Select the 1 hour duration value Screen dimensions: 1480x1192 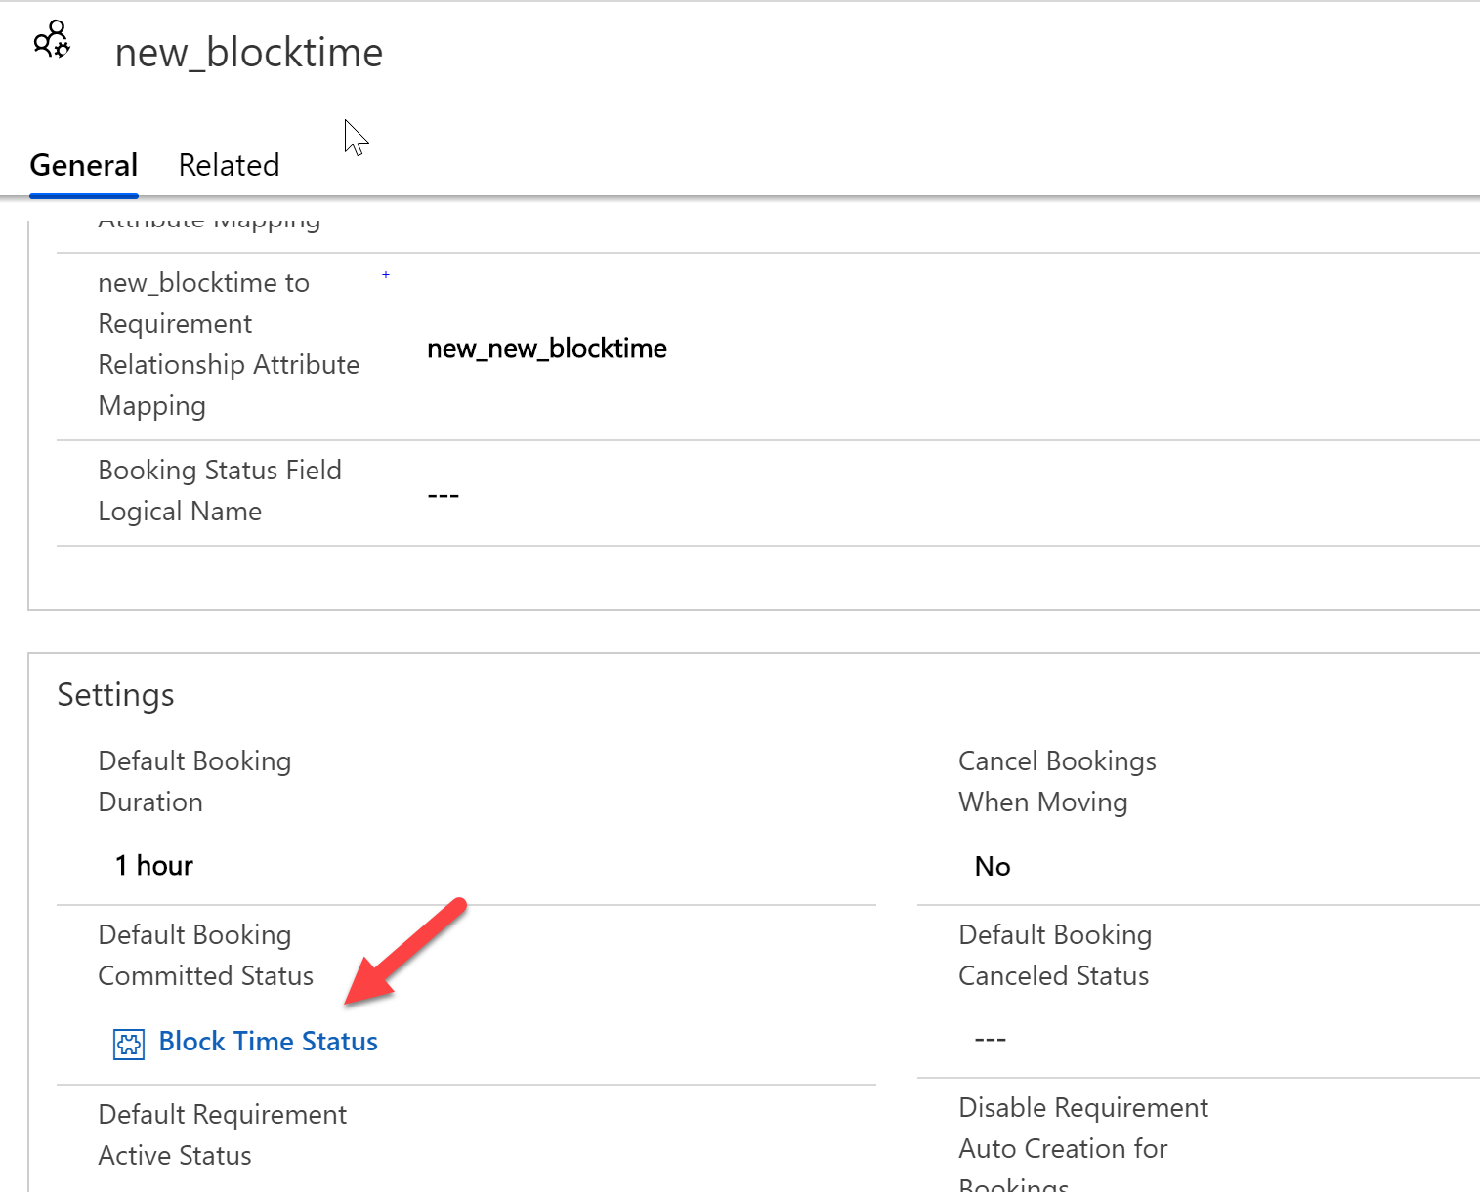pyautogui.click(x=153, y=865)
